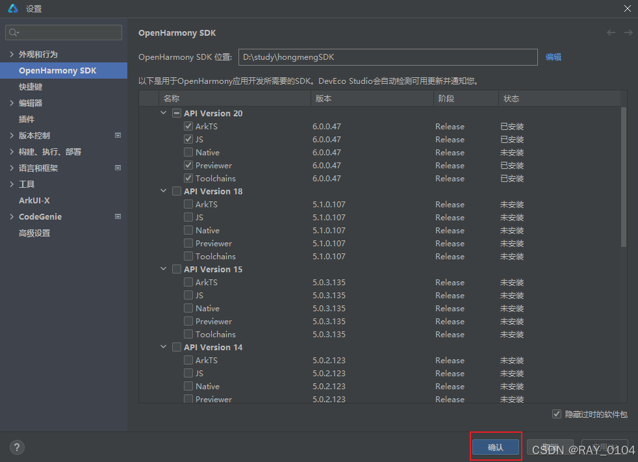Click 未安装 status of Native 6.0.0.47
This screenshot has width=638, height=462.
[512, 152]
